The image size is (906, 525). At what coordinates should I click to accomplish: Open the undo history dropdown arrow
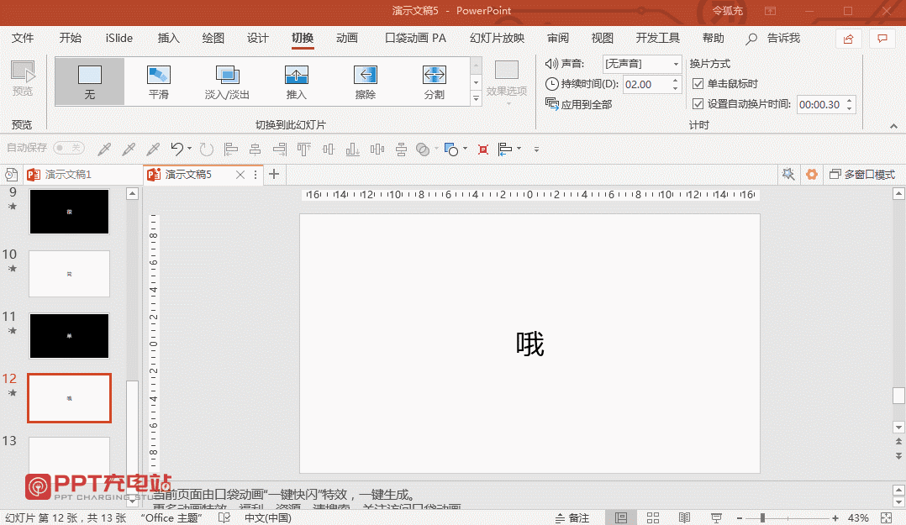[x=190, y=149]
